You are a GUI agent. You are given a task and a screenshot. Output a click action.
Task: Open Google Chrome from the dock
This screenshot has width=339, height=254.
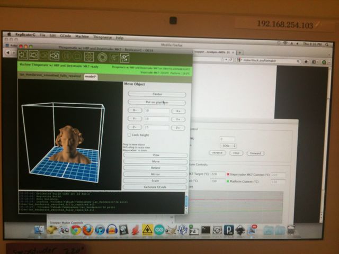pyautogui.click(x=76, y=230)
